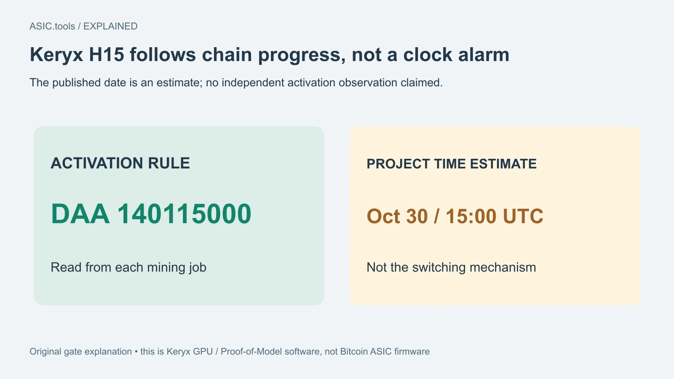Click the 'clock alarm' words in headline
This screenshot has width=674, height=379.
click(456, 55)
